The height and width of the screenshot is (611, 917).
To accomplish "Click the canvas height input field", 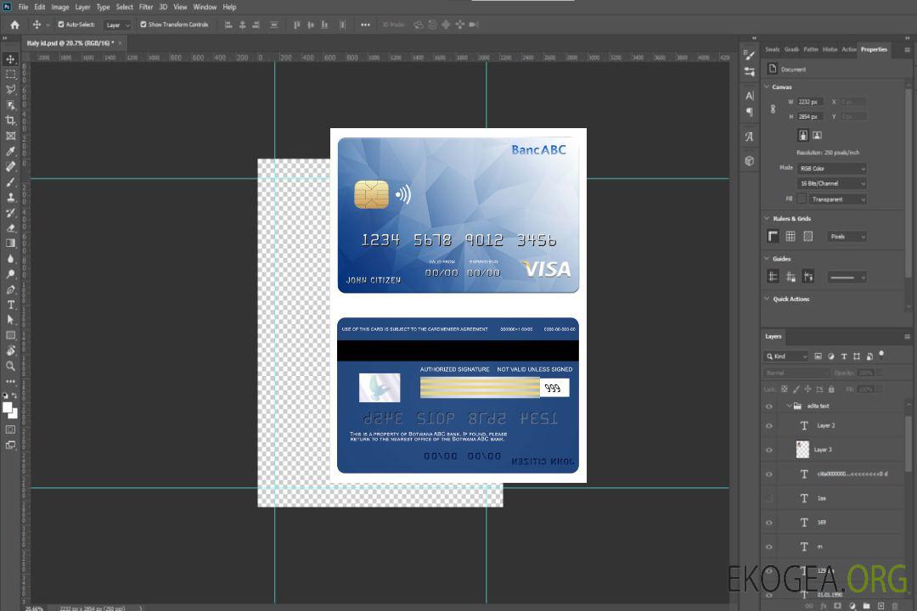I will (x=810, y=116).
